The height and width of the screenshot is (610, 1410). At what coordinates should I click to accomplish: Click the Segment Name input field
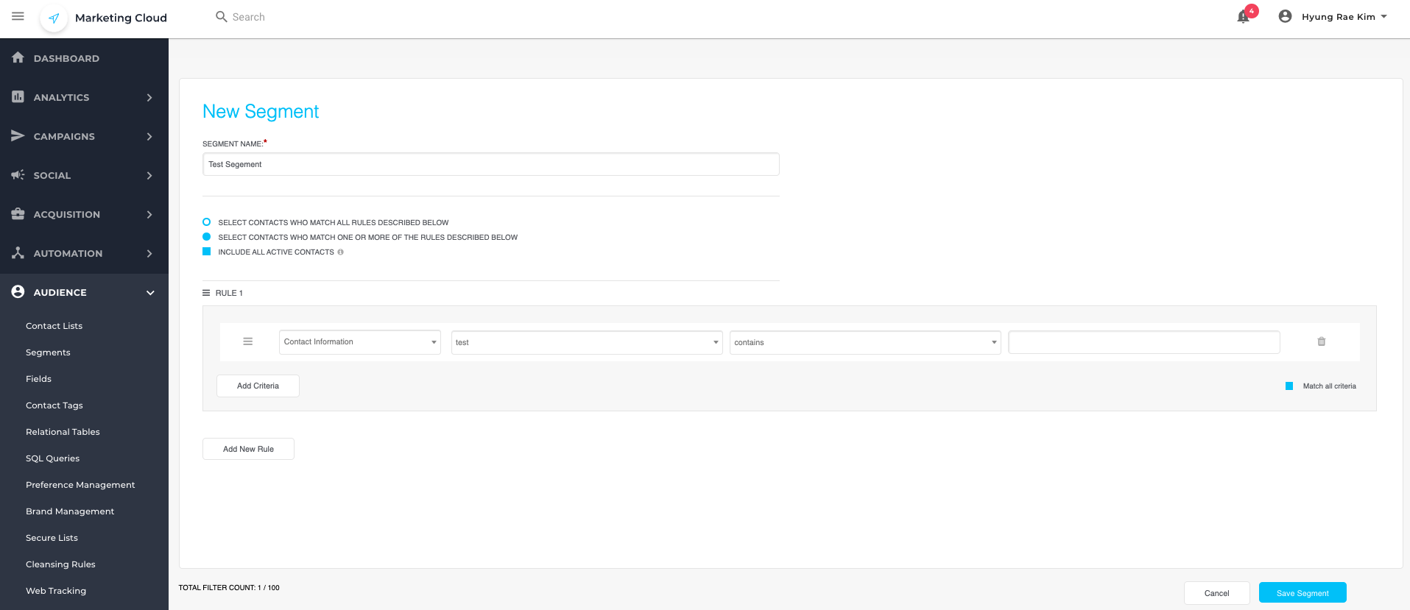click(490, 164)
